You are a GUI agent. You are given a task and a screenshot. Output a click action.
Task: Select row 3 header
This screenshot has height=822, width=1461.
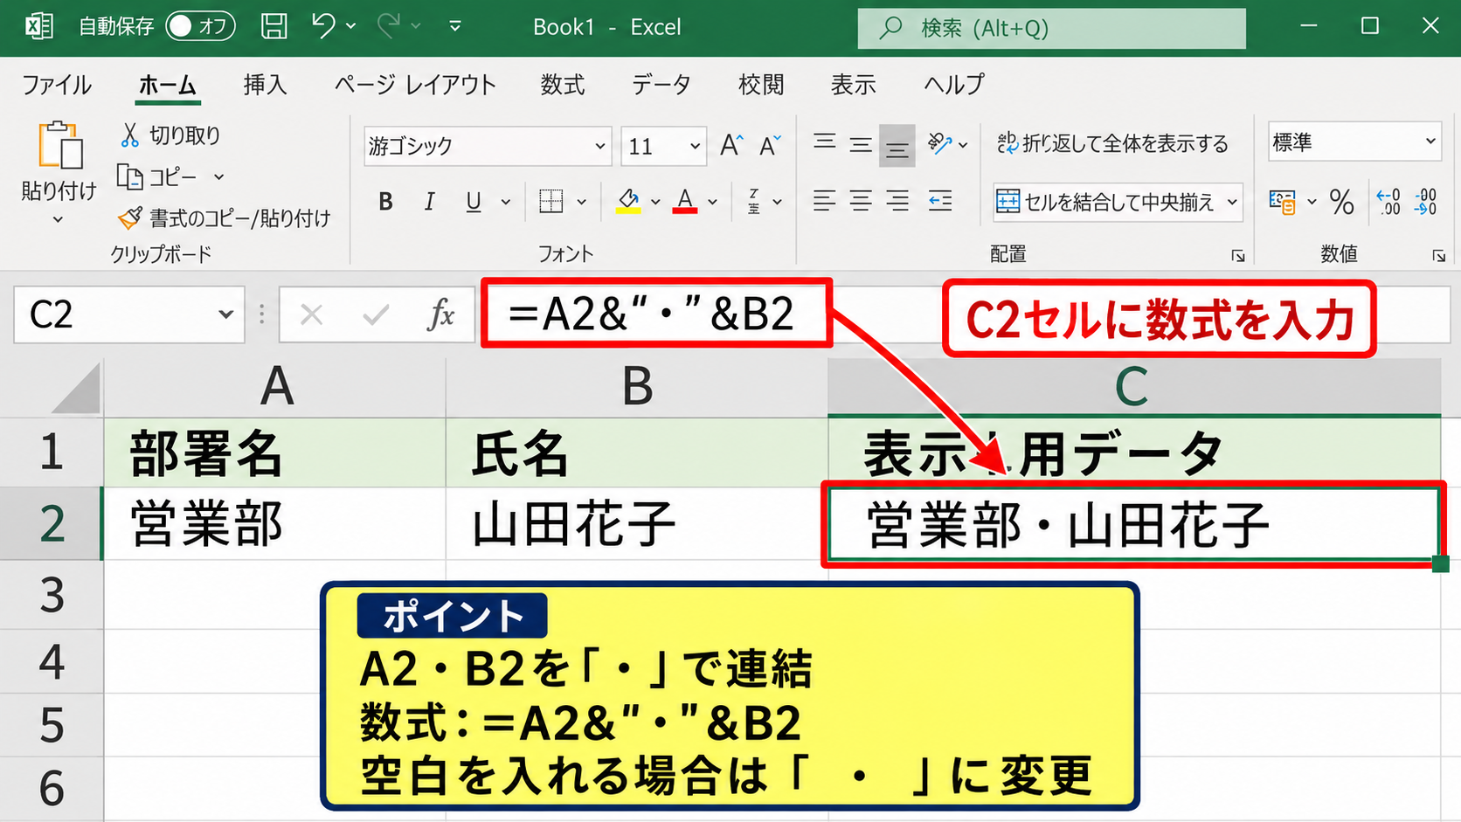52,595
